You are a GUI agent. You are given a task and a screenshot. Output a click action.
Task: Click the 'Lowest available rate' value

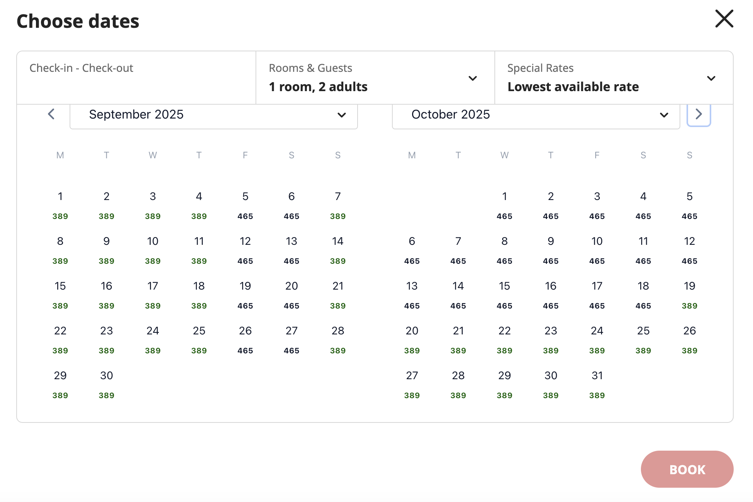point(573,87)
